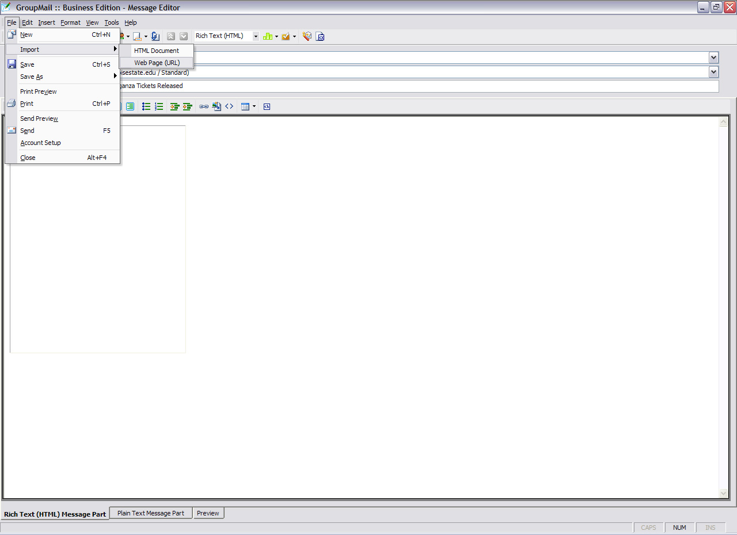The height and width of the screenshot is (535, 737).
Task: Click the editor scrollbar down arrow
Action: 724,494
